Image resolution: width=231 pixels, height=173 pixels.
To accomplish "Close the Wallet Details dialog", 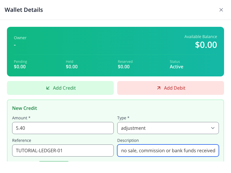I will (221, 10).
